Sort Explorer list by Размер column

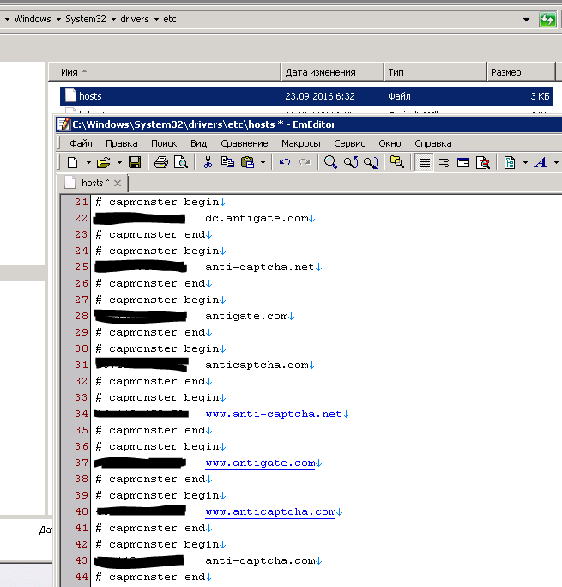click(x=521, y=72)
